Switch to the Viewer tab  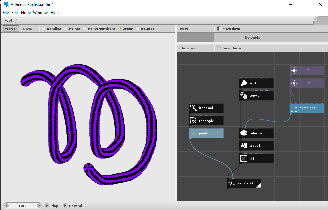(x=11, y=29)
